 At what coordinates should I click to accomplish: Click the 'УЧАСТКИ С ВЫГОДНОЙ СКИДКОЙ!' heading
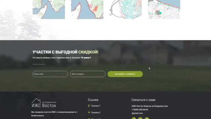coord(65,52)
